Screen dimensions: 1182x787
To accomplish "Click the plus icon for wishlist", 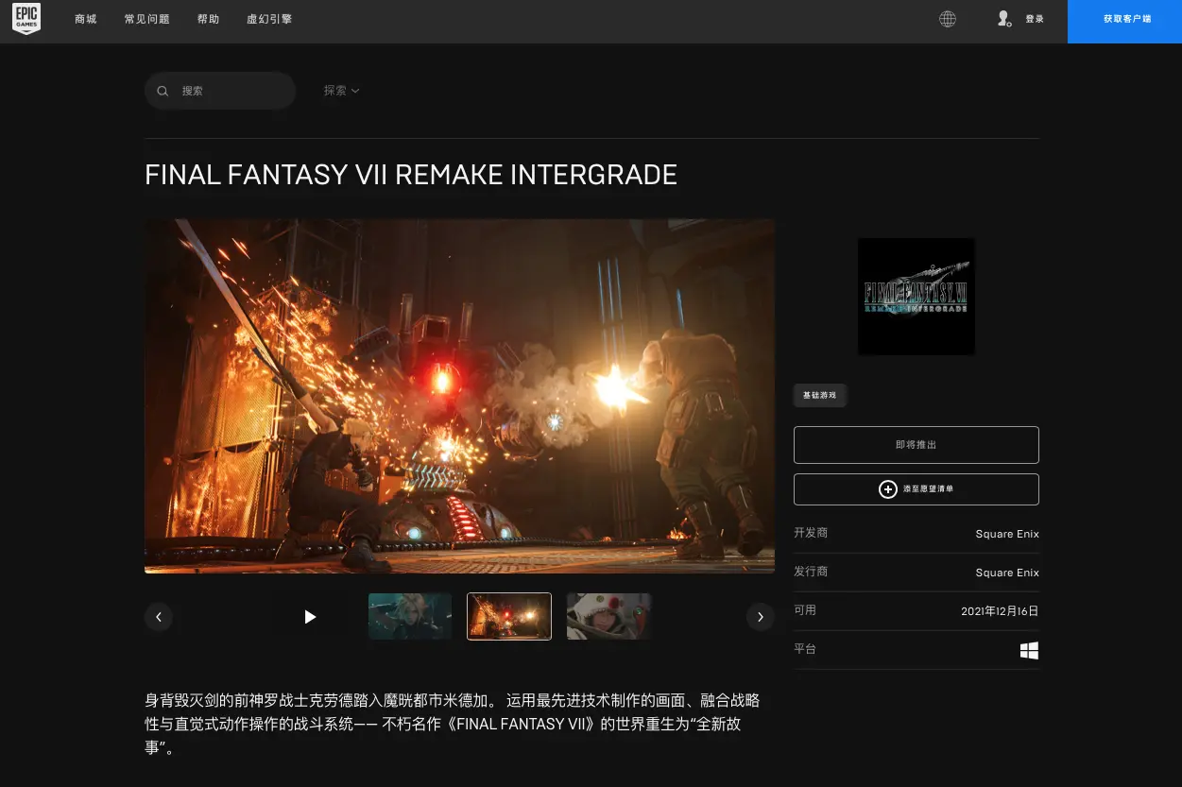I will point(887,489).
